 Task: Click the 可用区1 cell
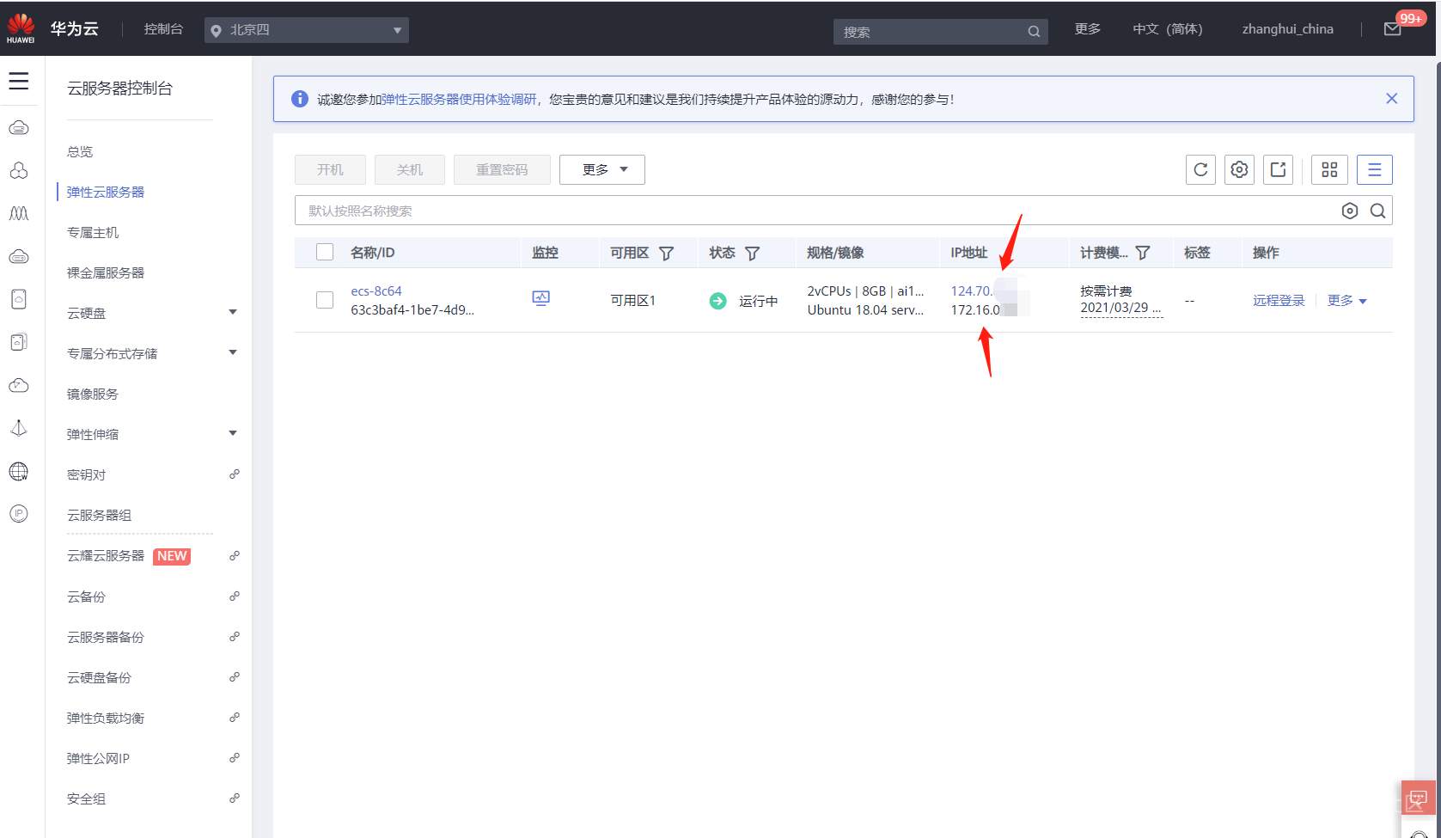(x=633, y=300)
